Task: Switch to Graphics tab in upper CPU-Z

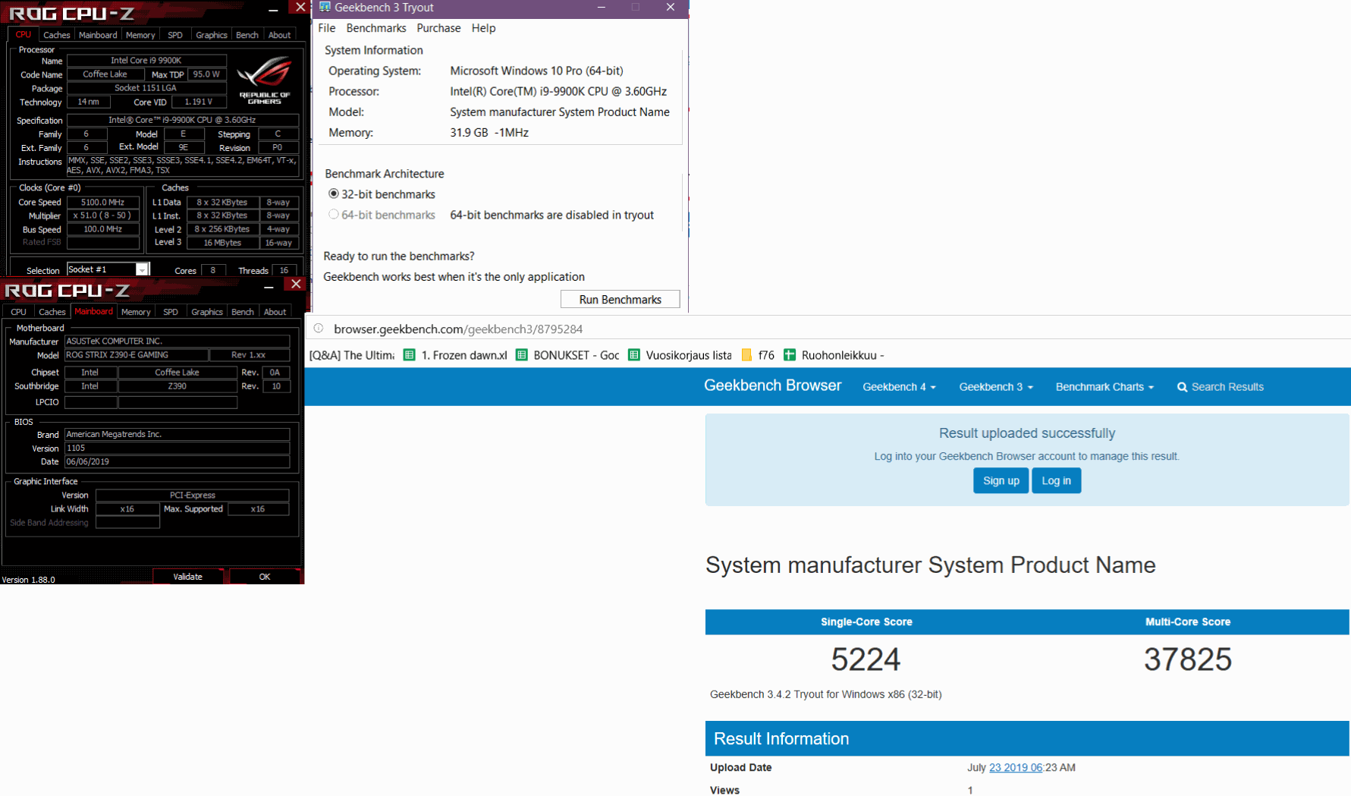Action: coord(212,35)
